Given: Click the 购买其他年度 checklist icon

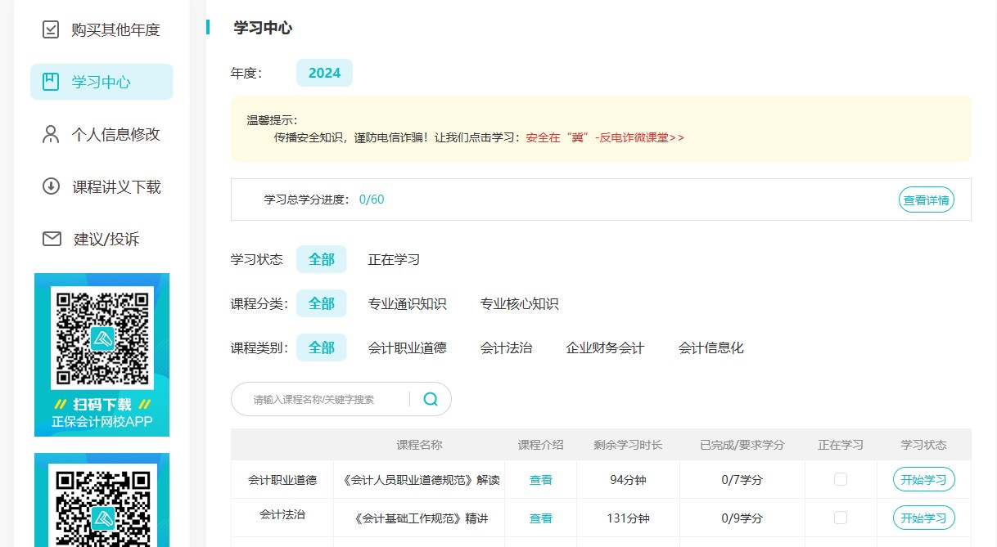Looking at the screenshot, I should click(51, 30).
